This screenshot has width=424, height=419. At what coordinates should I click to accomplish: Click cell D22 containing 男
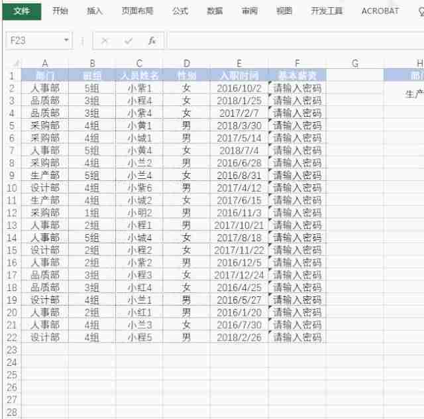(187, 337)
